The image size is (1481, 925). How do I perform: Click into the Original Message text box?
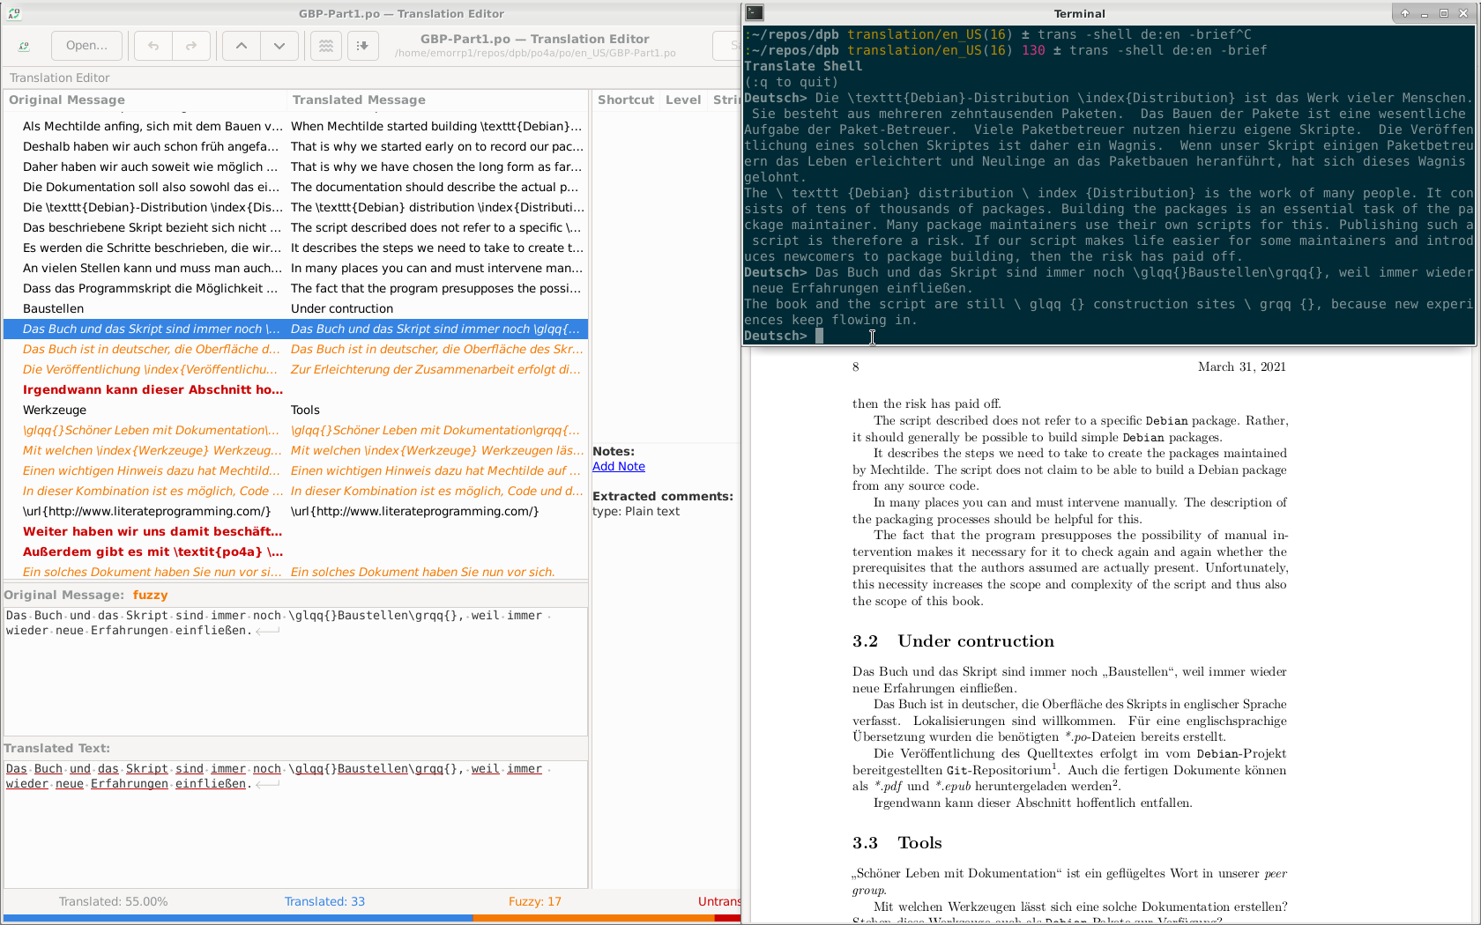[295, 671]
